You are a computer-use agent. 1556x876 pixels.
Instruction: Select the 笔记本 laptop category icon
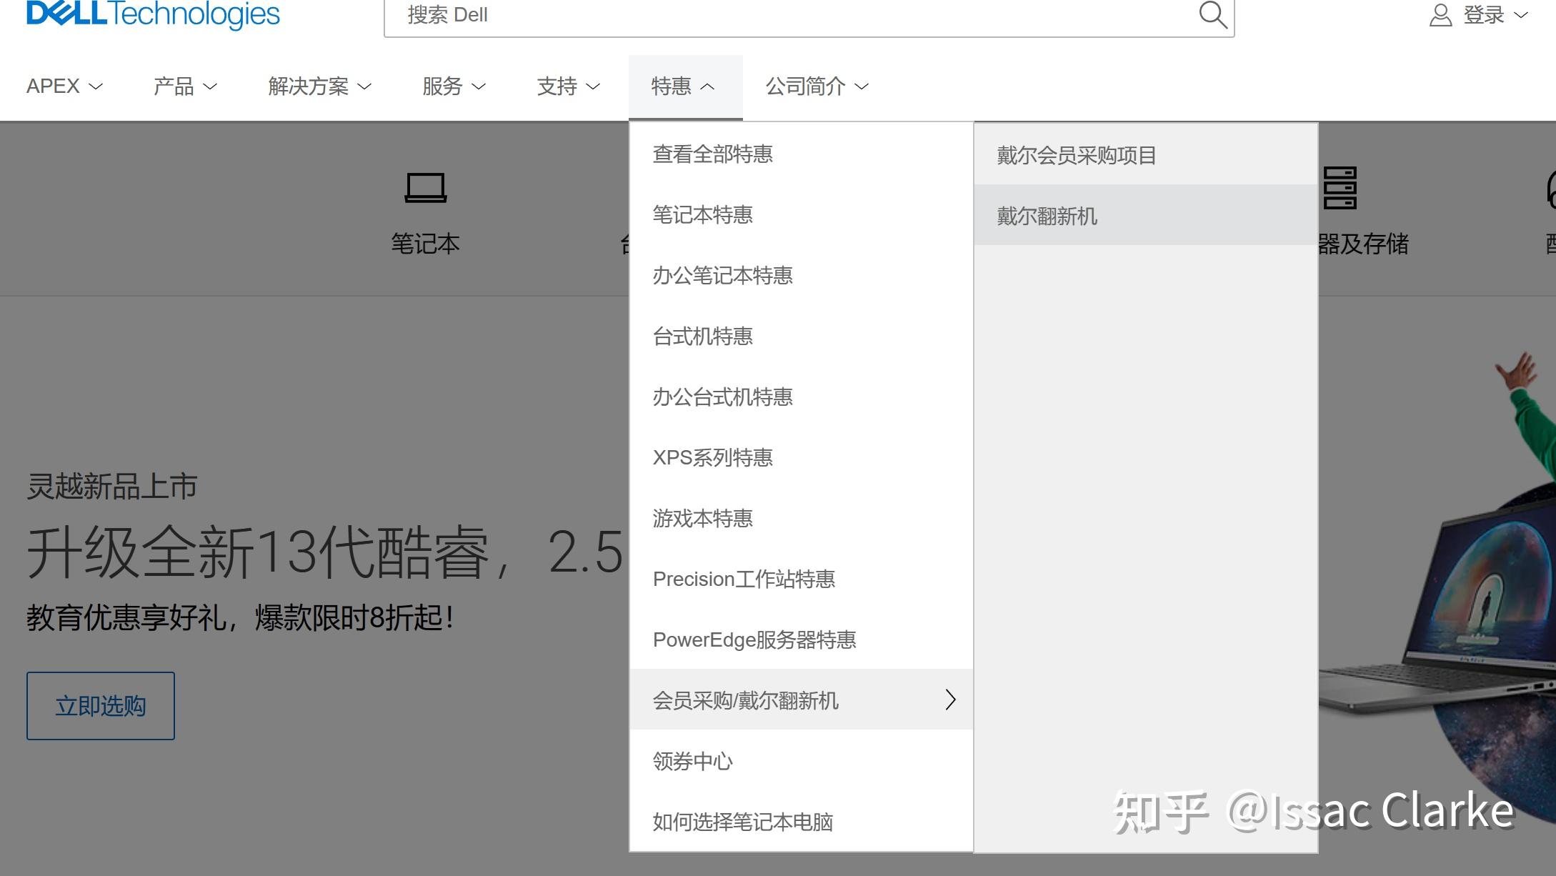(x=425, y=189)
